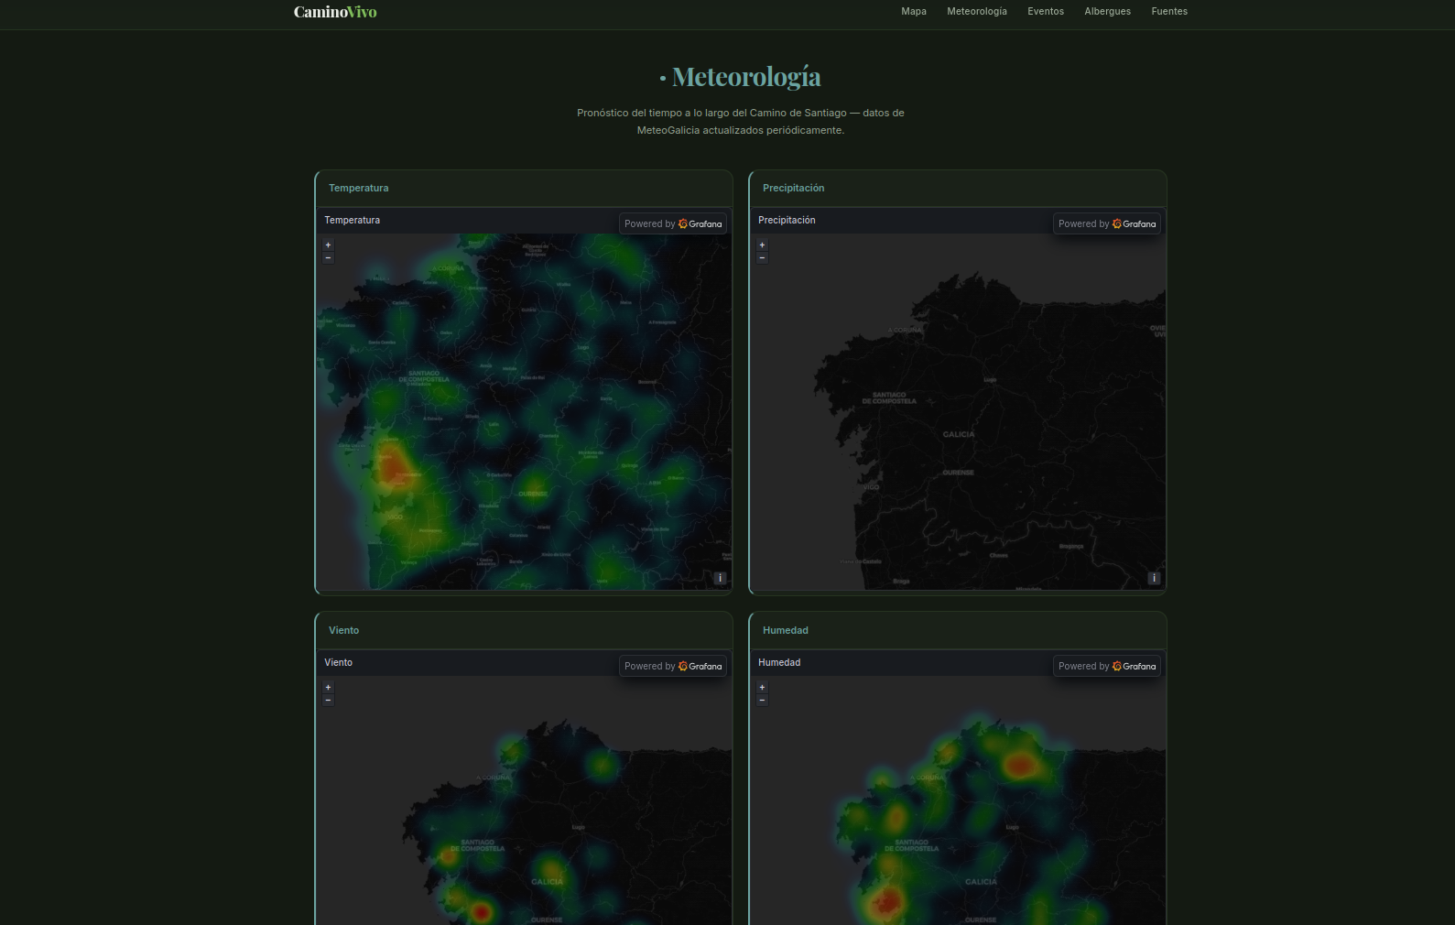Zoom in on the Precipitación map
1455x925 pixels.
point(762,245)
